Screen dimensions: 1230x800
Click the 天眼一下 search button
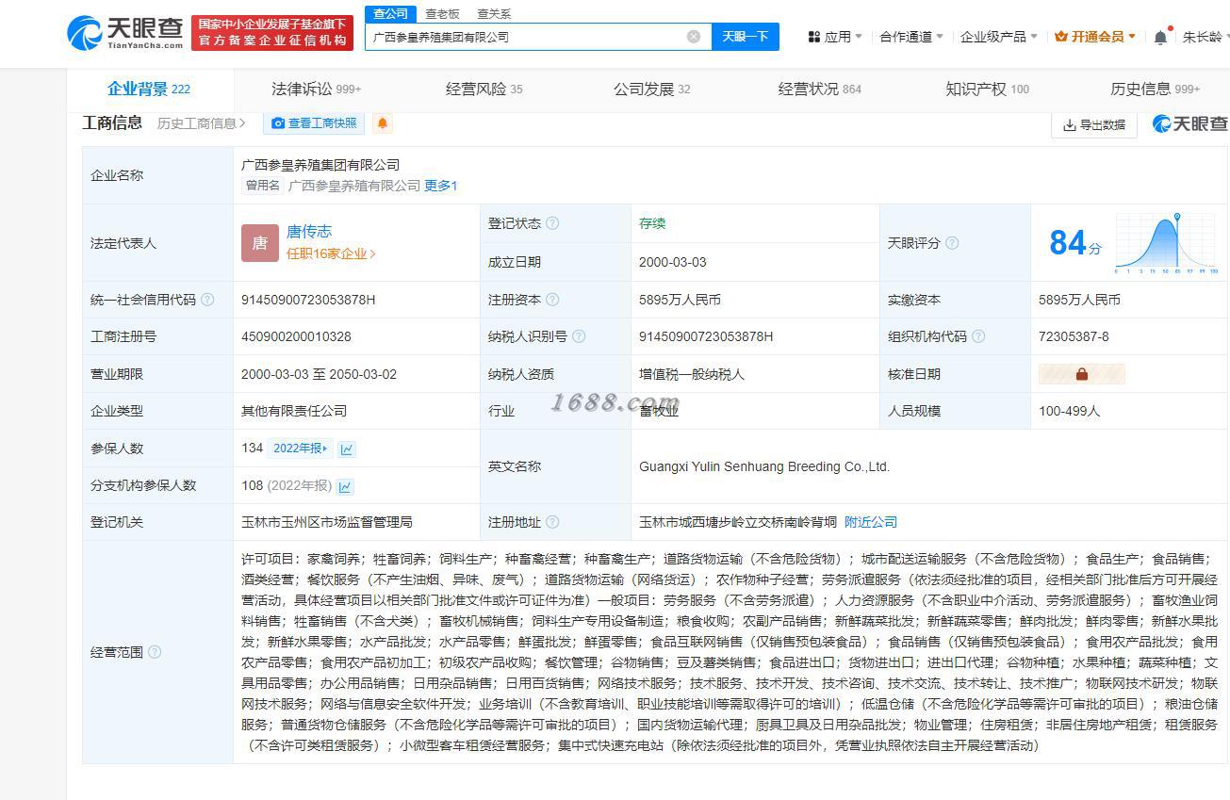tap(745, 37)
